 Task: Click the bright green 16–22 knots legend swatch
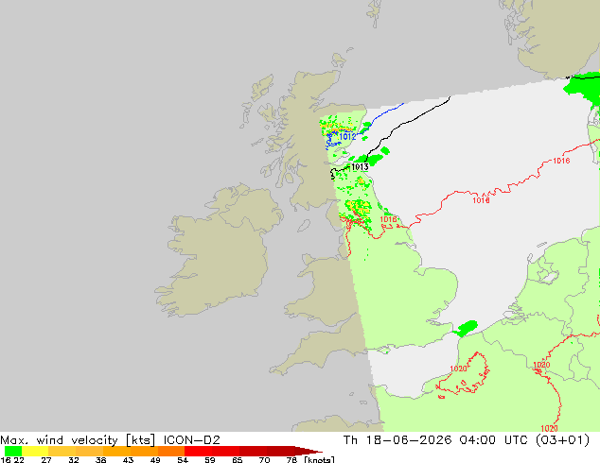[13, 451]
